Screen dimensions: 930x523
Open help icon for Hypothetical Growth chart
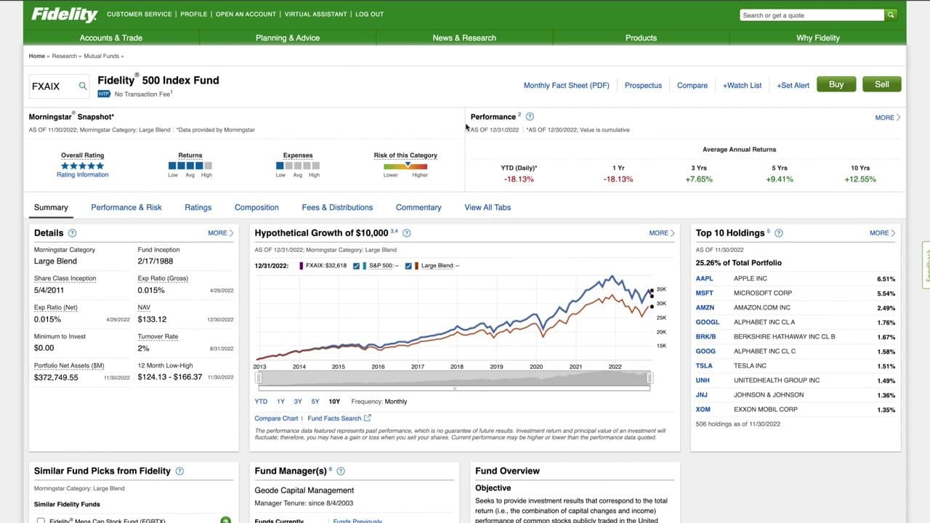pos(407,233)
